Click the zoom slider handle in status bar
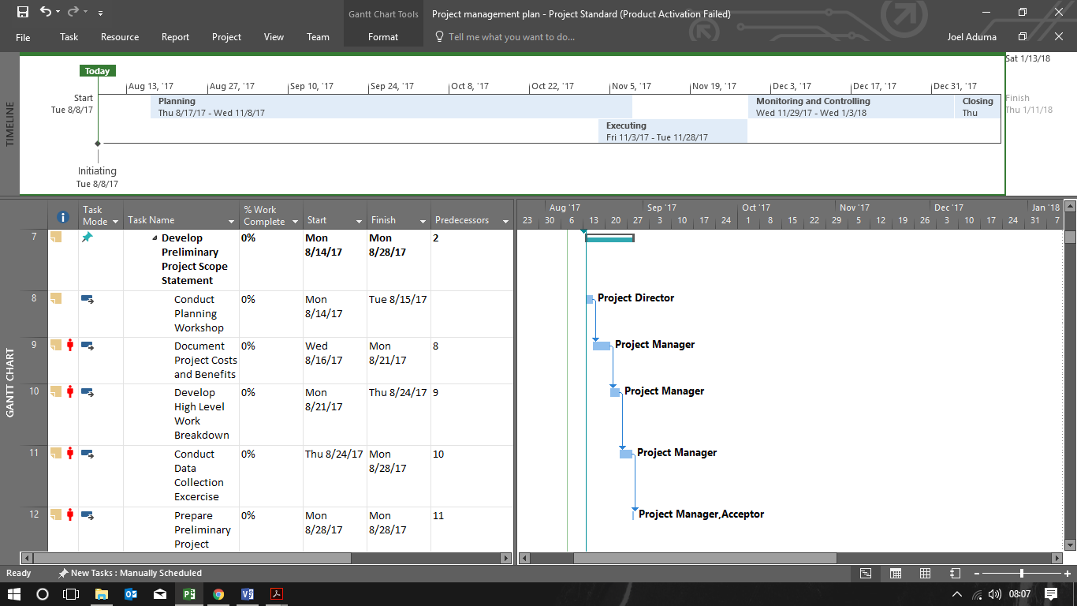Image resolution: width=1077 pixels, height=606 pixels. tap(1022, 573)
